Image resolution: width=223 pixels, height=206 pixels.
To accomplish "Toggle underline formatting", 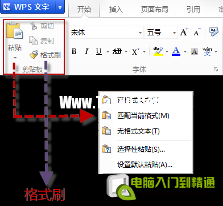I will tap(99, 51).
